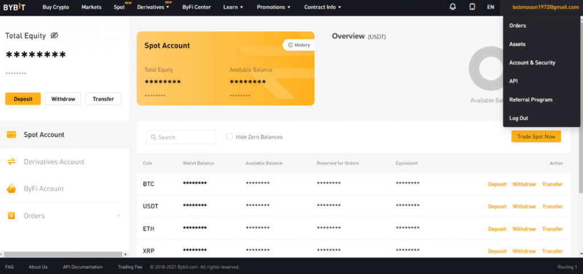This screenshot has width=583, height=274.
Task: Click Transfer link for BTC
Action: tap(552, 185)
